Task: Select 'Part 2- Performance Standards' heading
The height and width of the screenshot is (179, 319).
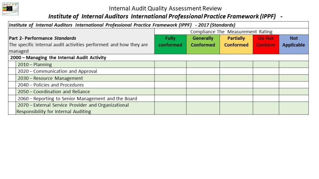Action: coord(42,38)
